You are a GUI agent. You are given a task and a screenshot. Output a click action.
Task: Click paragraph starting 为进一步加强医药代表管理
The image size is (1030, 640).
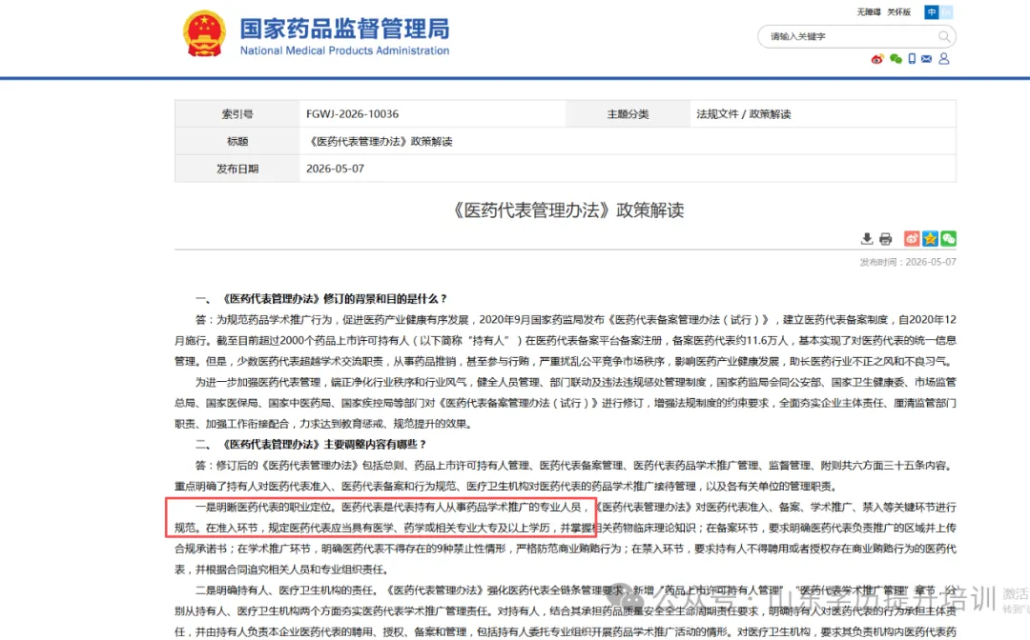565,403
